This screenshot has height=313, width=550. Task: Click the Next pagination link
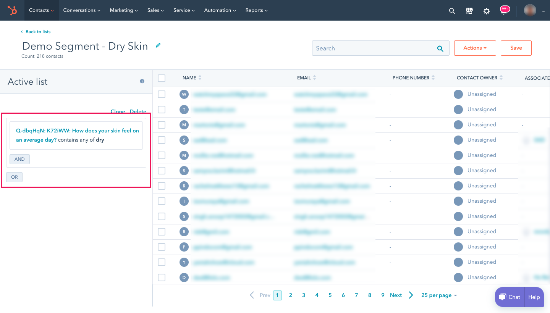[396, 295]
